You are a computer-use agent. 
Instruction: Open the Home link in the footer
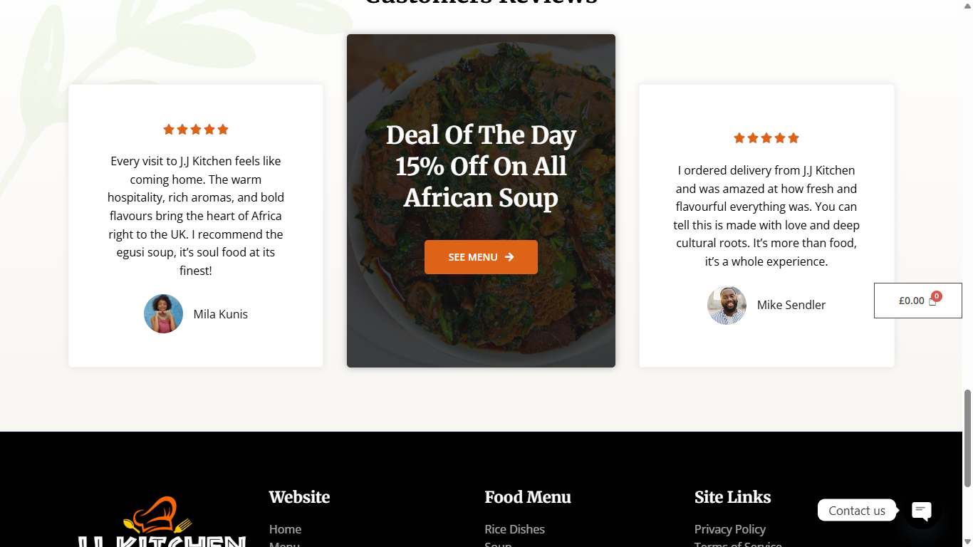point(285,529)
